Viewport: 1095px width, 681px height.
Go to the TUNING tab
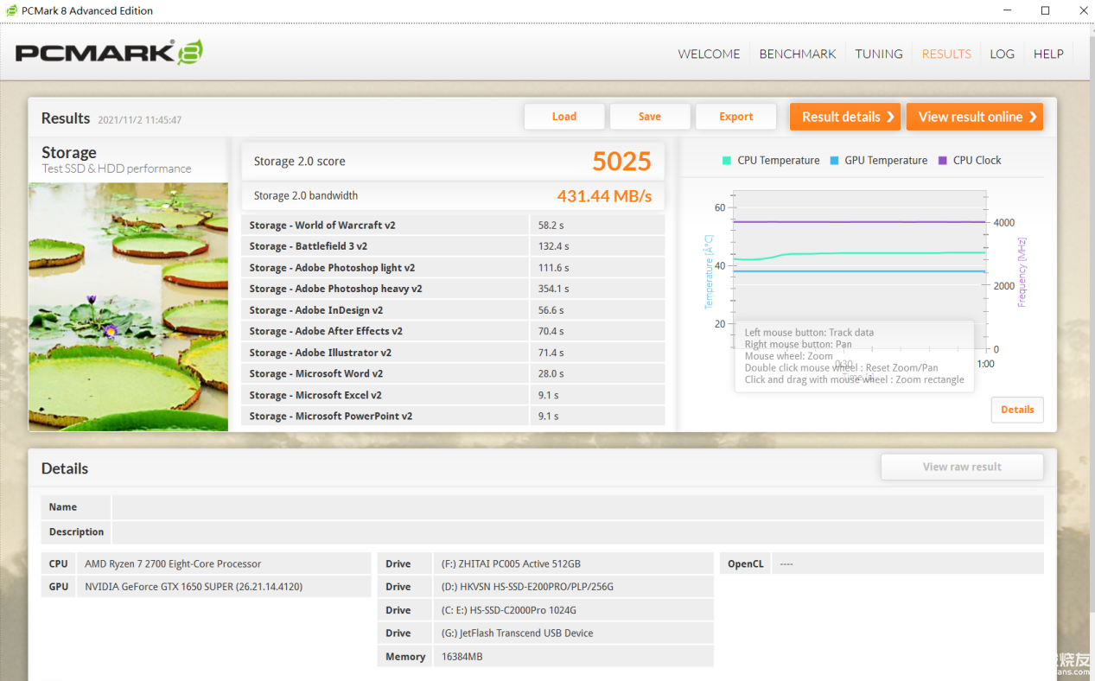(879, 54)
